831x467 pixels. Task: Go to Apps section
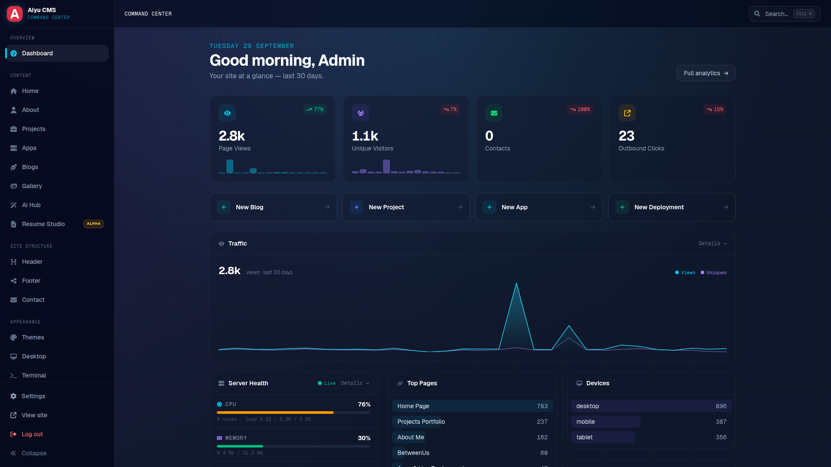click(x=57, y=148)
